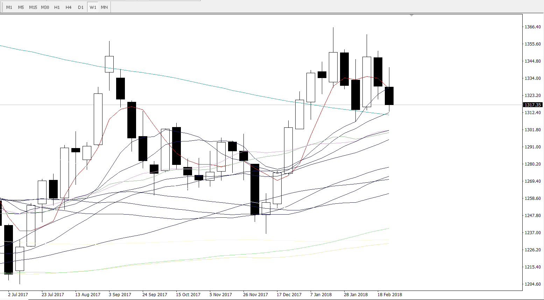Grab the timeframe toolbar's dotted drag handle
This screenshot has height=300, width=544.
point(2,7)
